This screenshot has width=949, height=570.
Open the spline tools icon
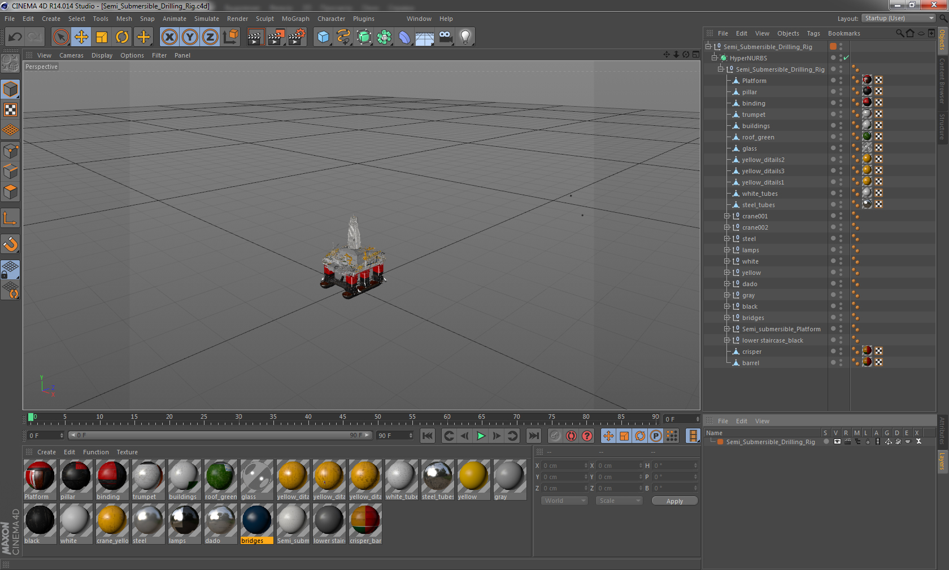(343, 37)
